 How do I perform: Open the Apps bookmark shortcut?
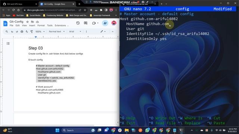click(x=7, y=15)
